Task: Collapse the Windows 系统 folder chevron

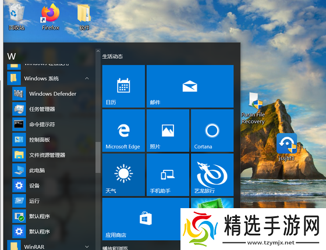Action: click(87, 78)
